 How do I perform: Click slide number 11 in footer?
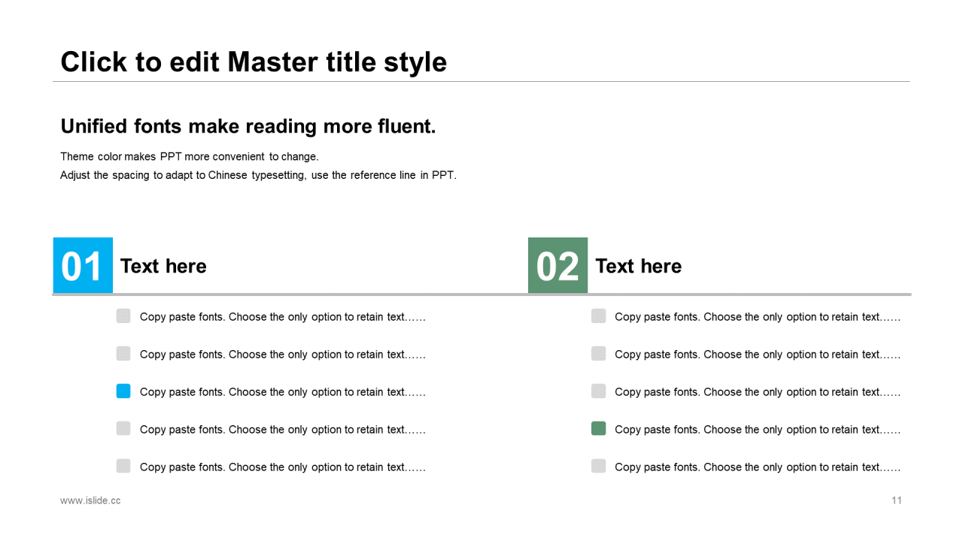pyautogui.click(x=897, y=500)
